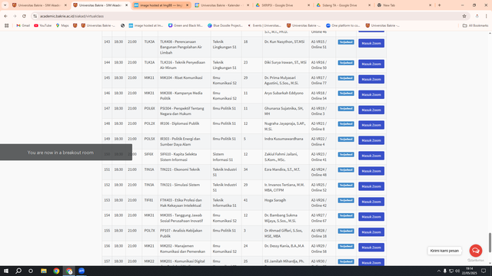Open the apps grid in bookmarks bar
This screenshot has width=492, height=276.
7,25
